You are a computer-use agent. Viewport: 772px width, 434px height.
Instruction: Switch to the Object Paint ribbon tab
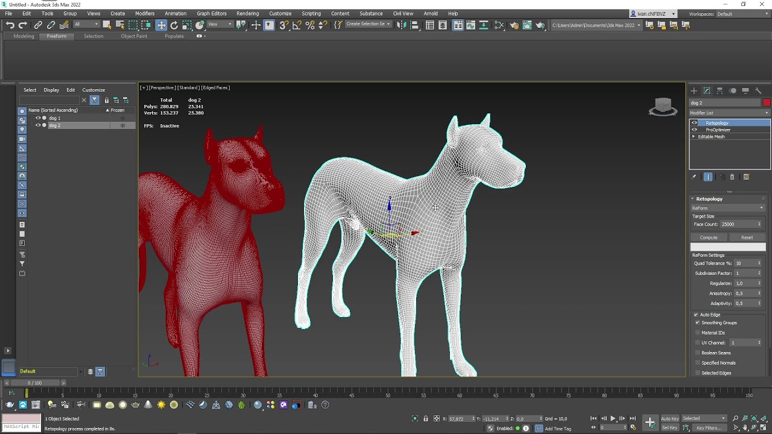click(134, 36)
